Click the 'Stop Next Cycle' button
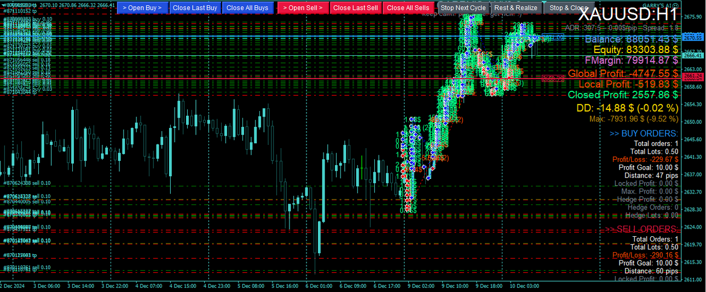The width and height of the screenshot is (706, 292). click(463, 8)
